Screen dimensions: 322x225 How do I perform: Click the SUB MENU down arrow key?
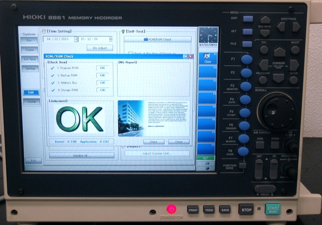[265, 33]
